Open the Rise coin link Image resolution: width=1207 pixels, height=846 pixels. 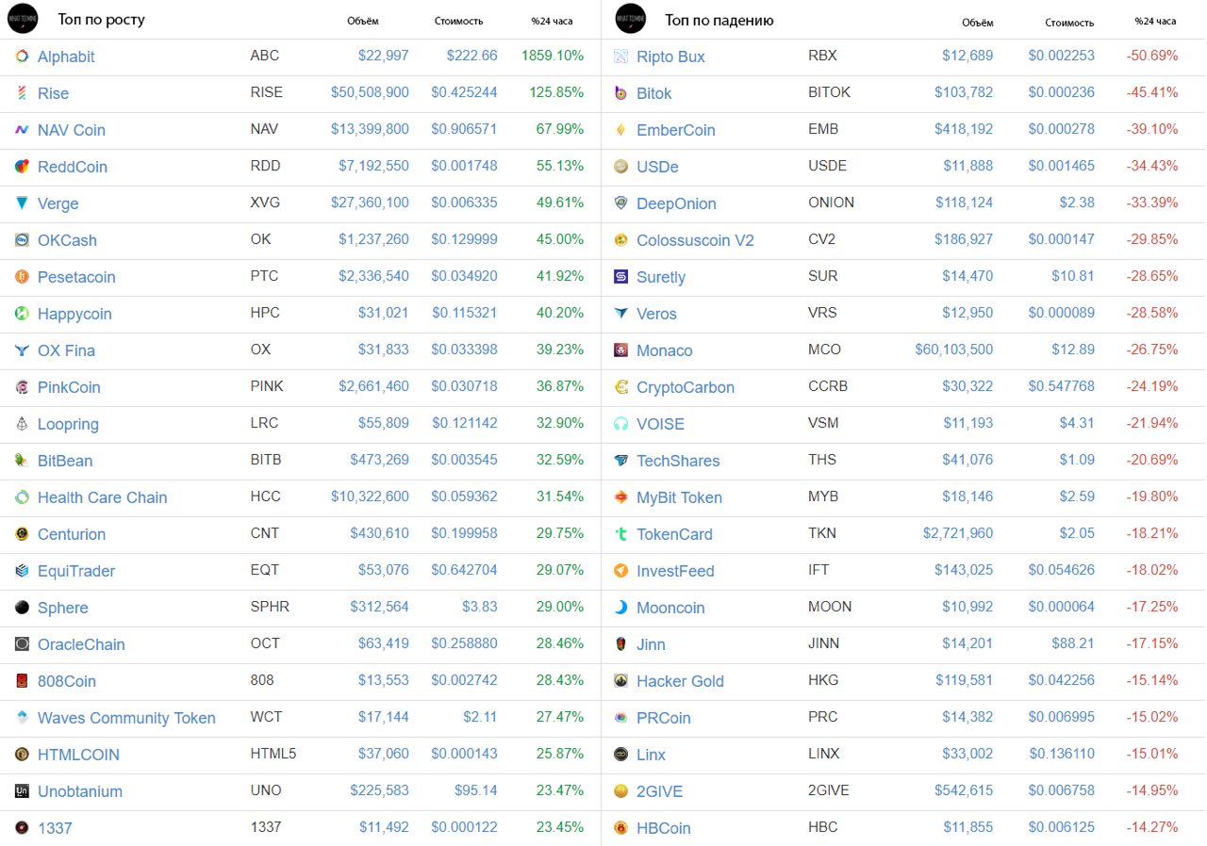click(53, 93)
